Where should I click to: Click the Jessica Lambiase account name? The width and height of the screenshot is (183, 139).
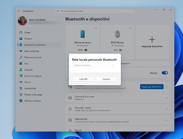pos(37,20)
